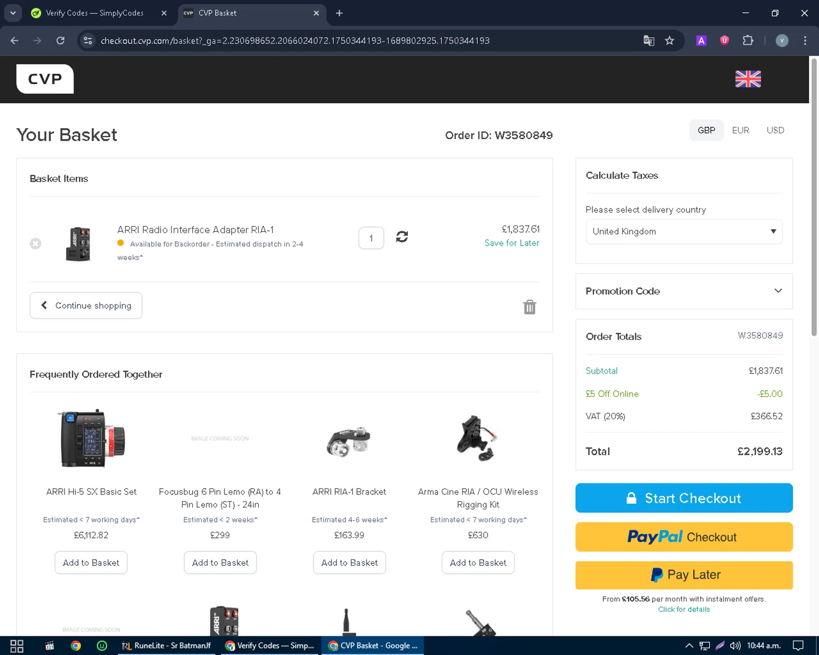Click Focusbug 6 Pin Lemo product name
The width and height of the screenshot is (819, 655).
pos(220,498)
